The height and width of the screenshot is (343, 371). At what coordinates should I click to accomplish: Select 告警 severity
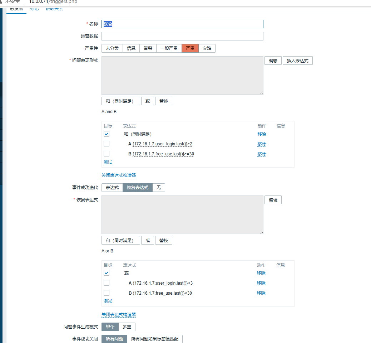point(148,48)
